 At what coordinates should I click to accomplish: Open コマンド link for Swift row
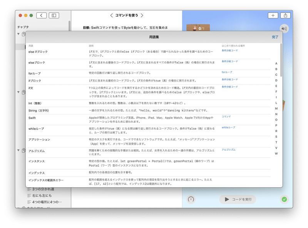(226, 116)
